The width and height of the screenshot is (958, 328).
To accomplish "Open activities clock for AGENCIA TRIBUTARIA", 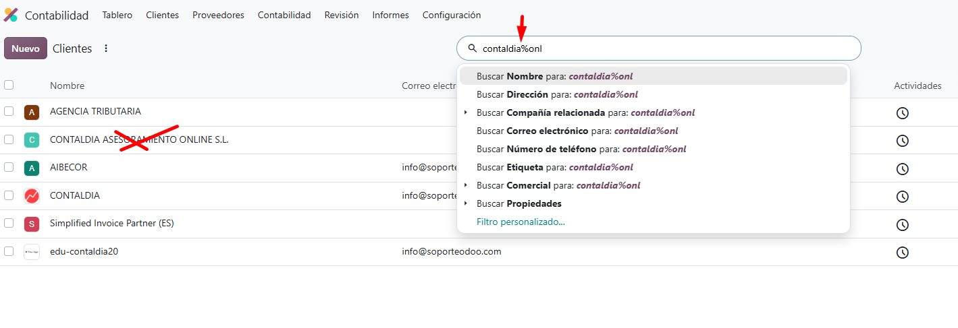I will [x=902, y=112].
